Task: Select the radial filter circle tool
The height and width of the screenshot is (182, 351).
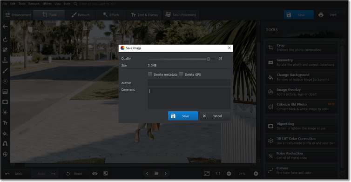Action: click(5, 81)
